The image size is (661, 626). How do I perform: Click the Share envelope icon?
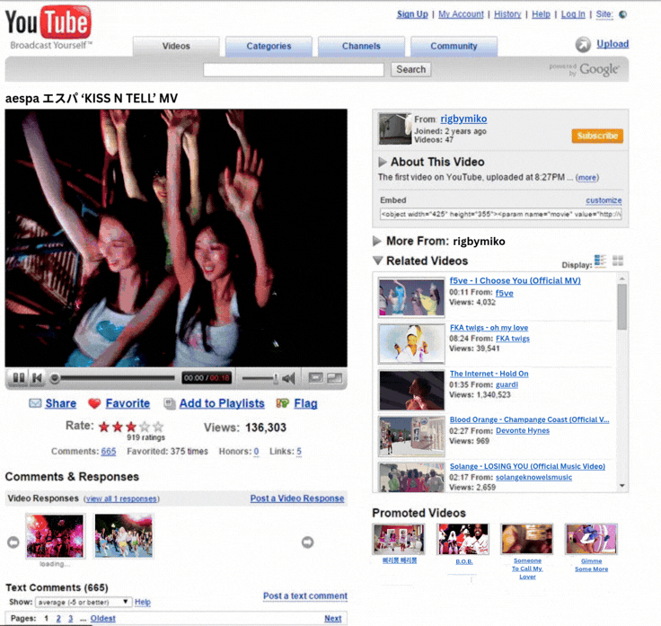35,403
